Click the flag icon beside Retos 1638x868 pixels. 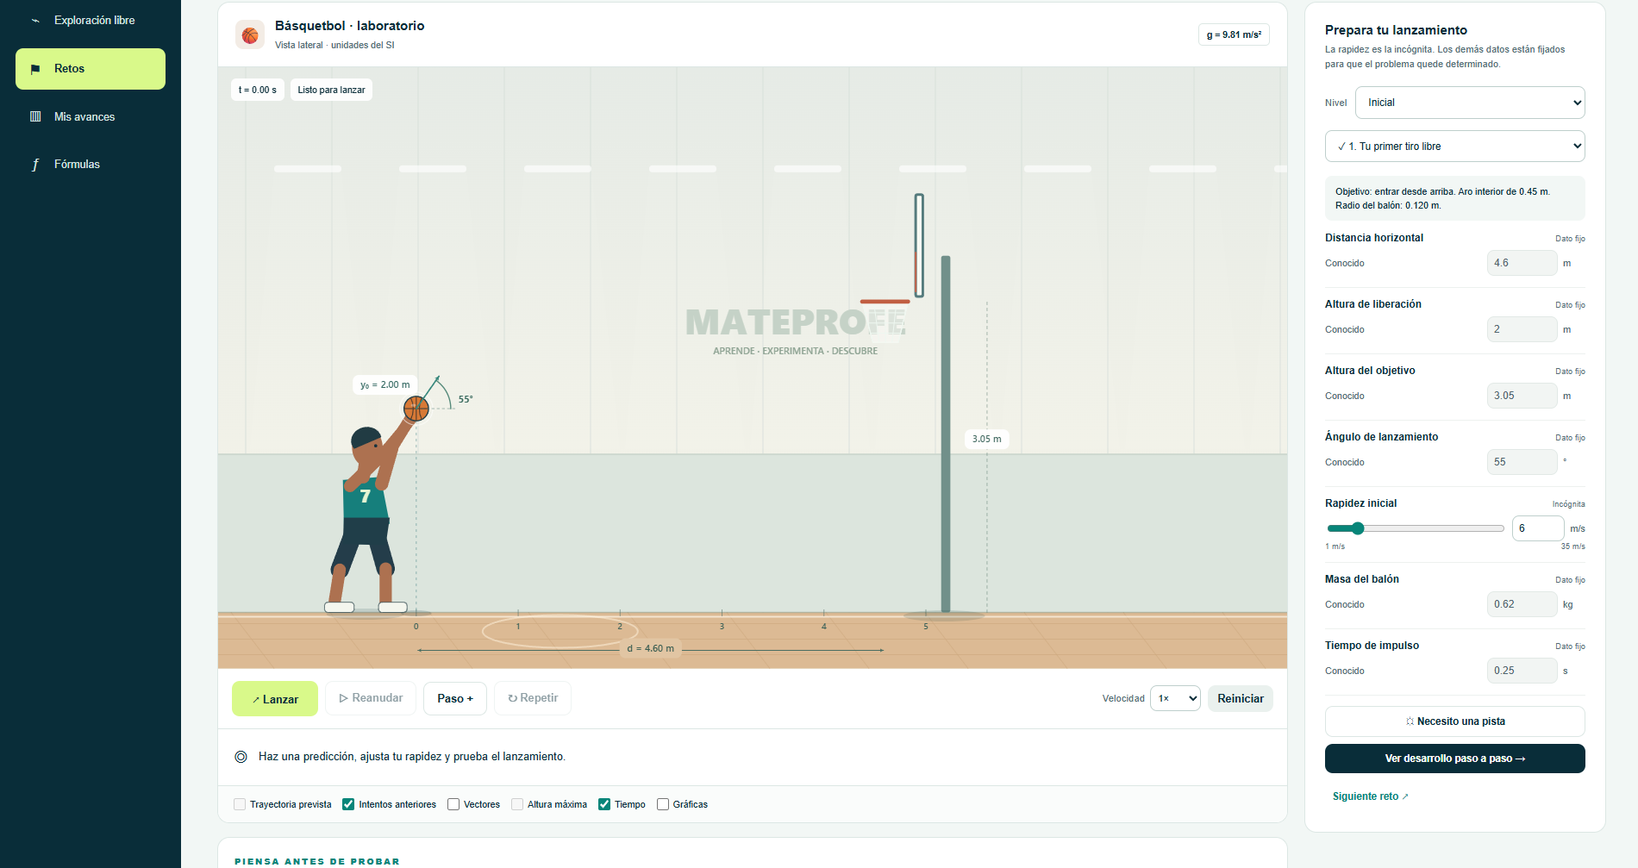[x=35, y=69]
